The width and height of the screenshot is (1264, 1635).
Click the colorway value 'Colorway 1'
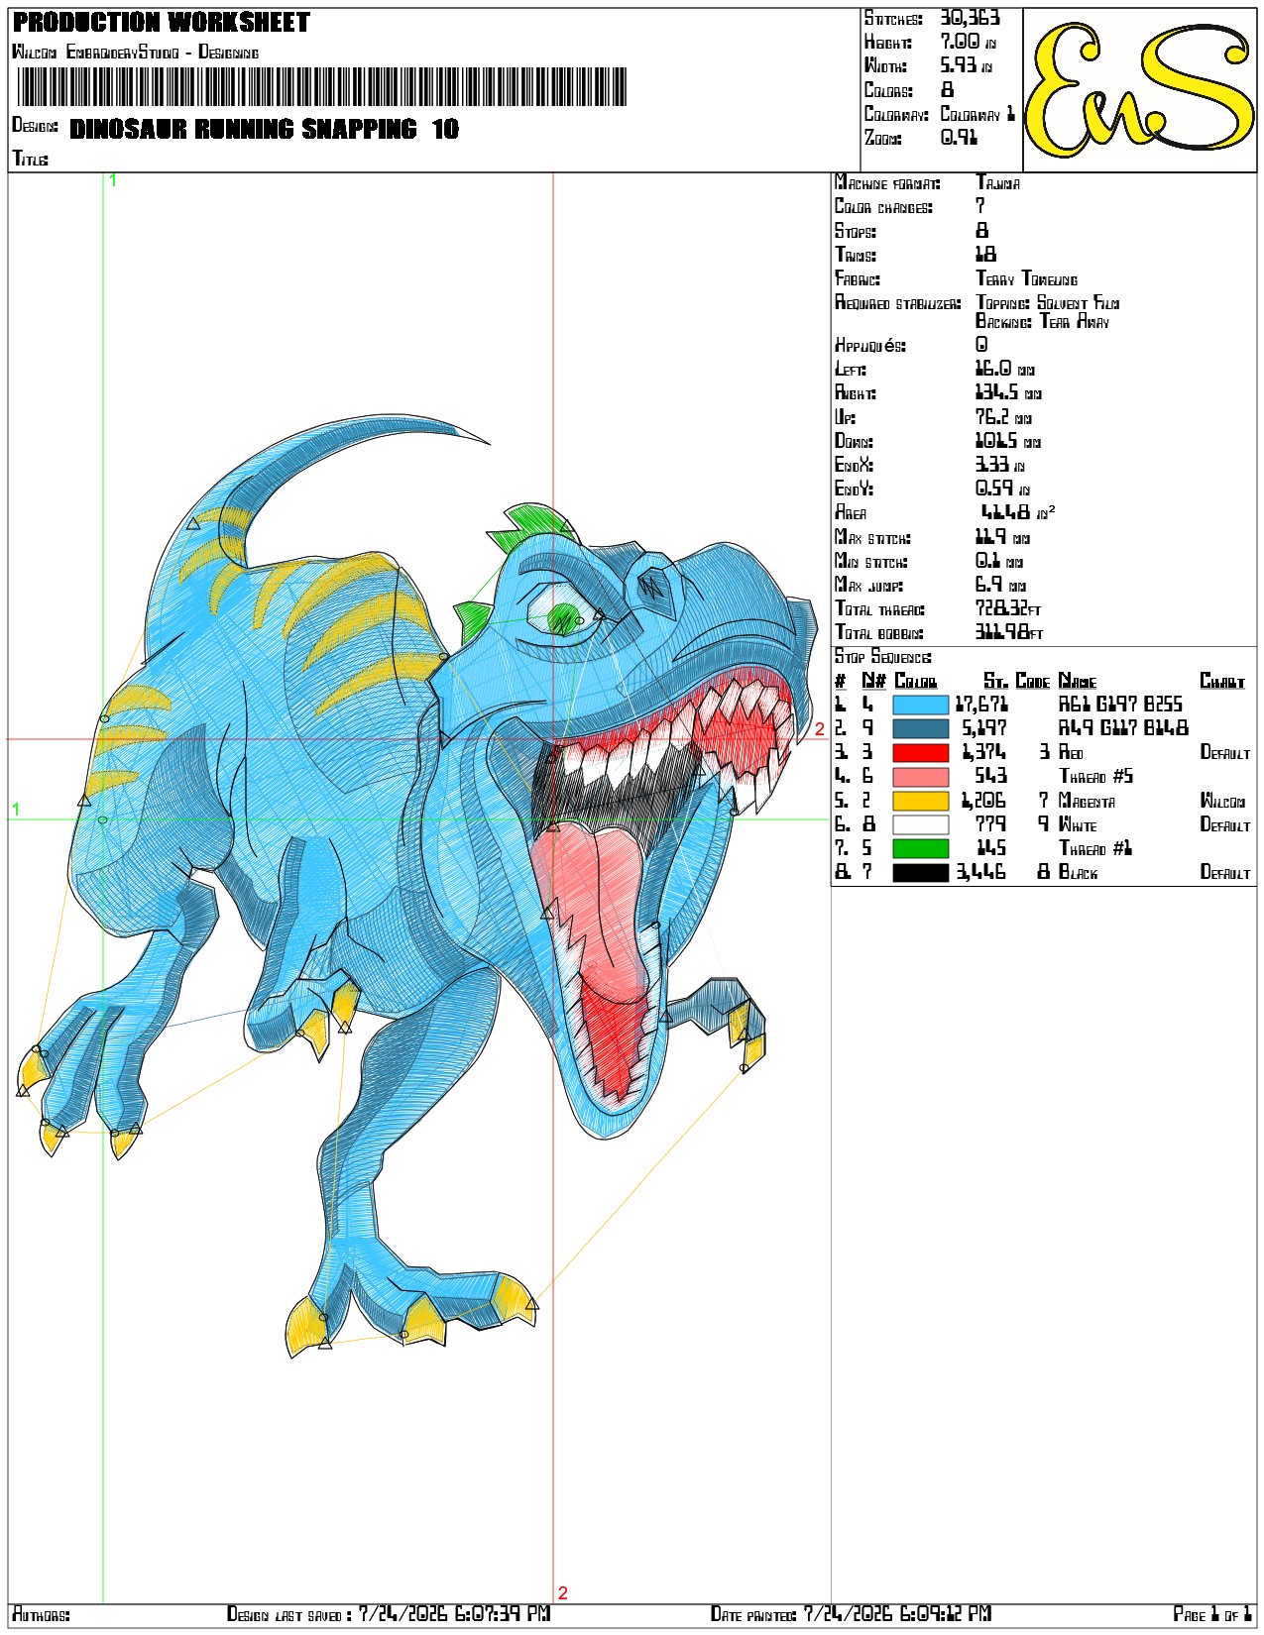pos(977,114)
